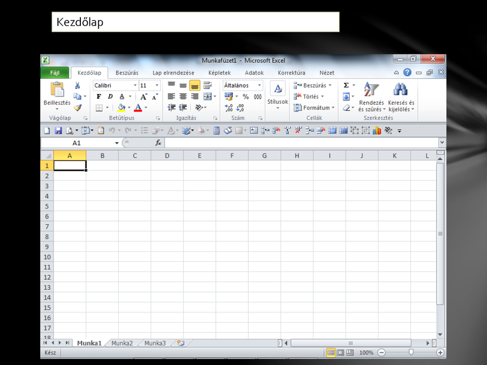Click the AutoSum sigma icon

click(346, 85)
